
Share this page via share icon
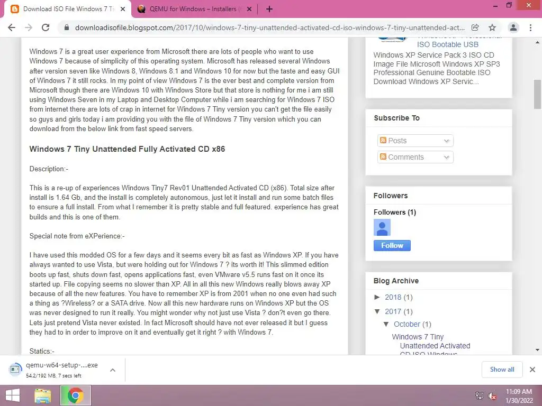click(x=475, y=27)
